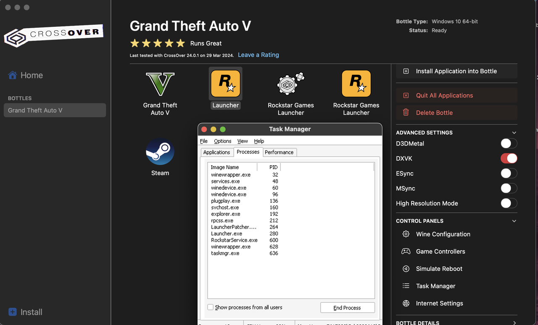Click the Simulate Reboot entry
Screen dimensions: 538x325
pos(439,269)
